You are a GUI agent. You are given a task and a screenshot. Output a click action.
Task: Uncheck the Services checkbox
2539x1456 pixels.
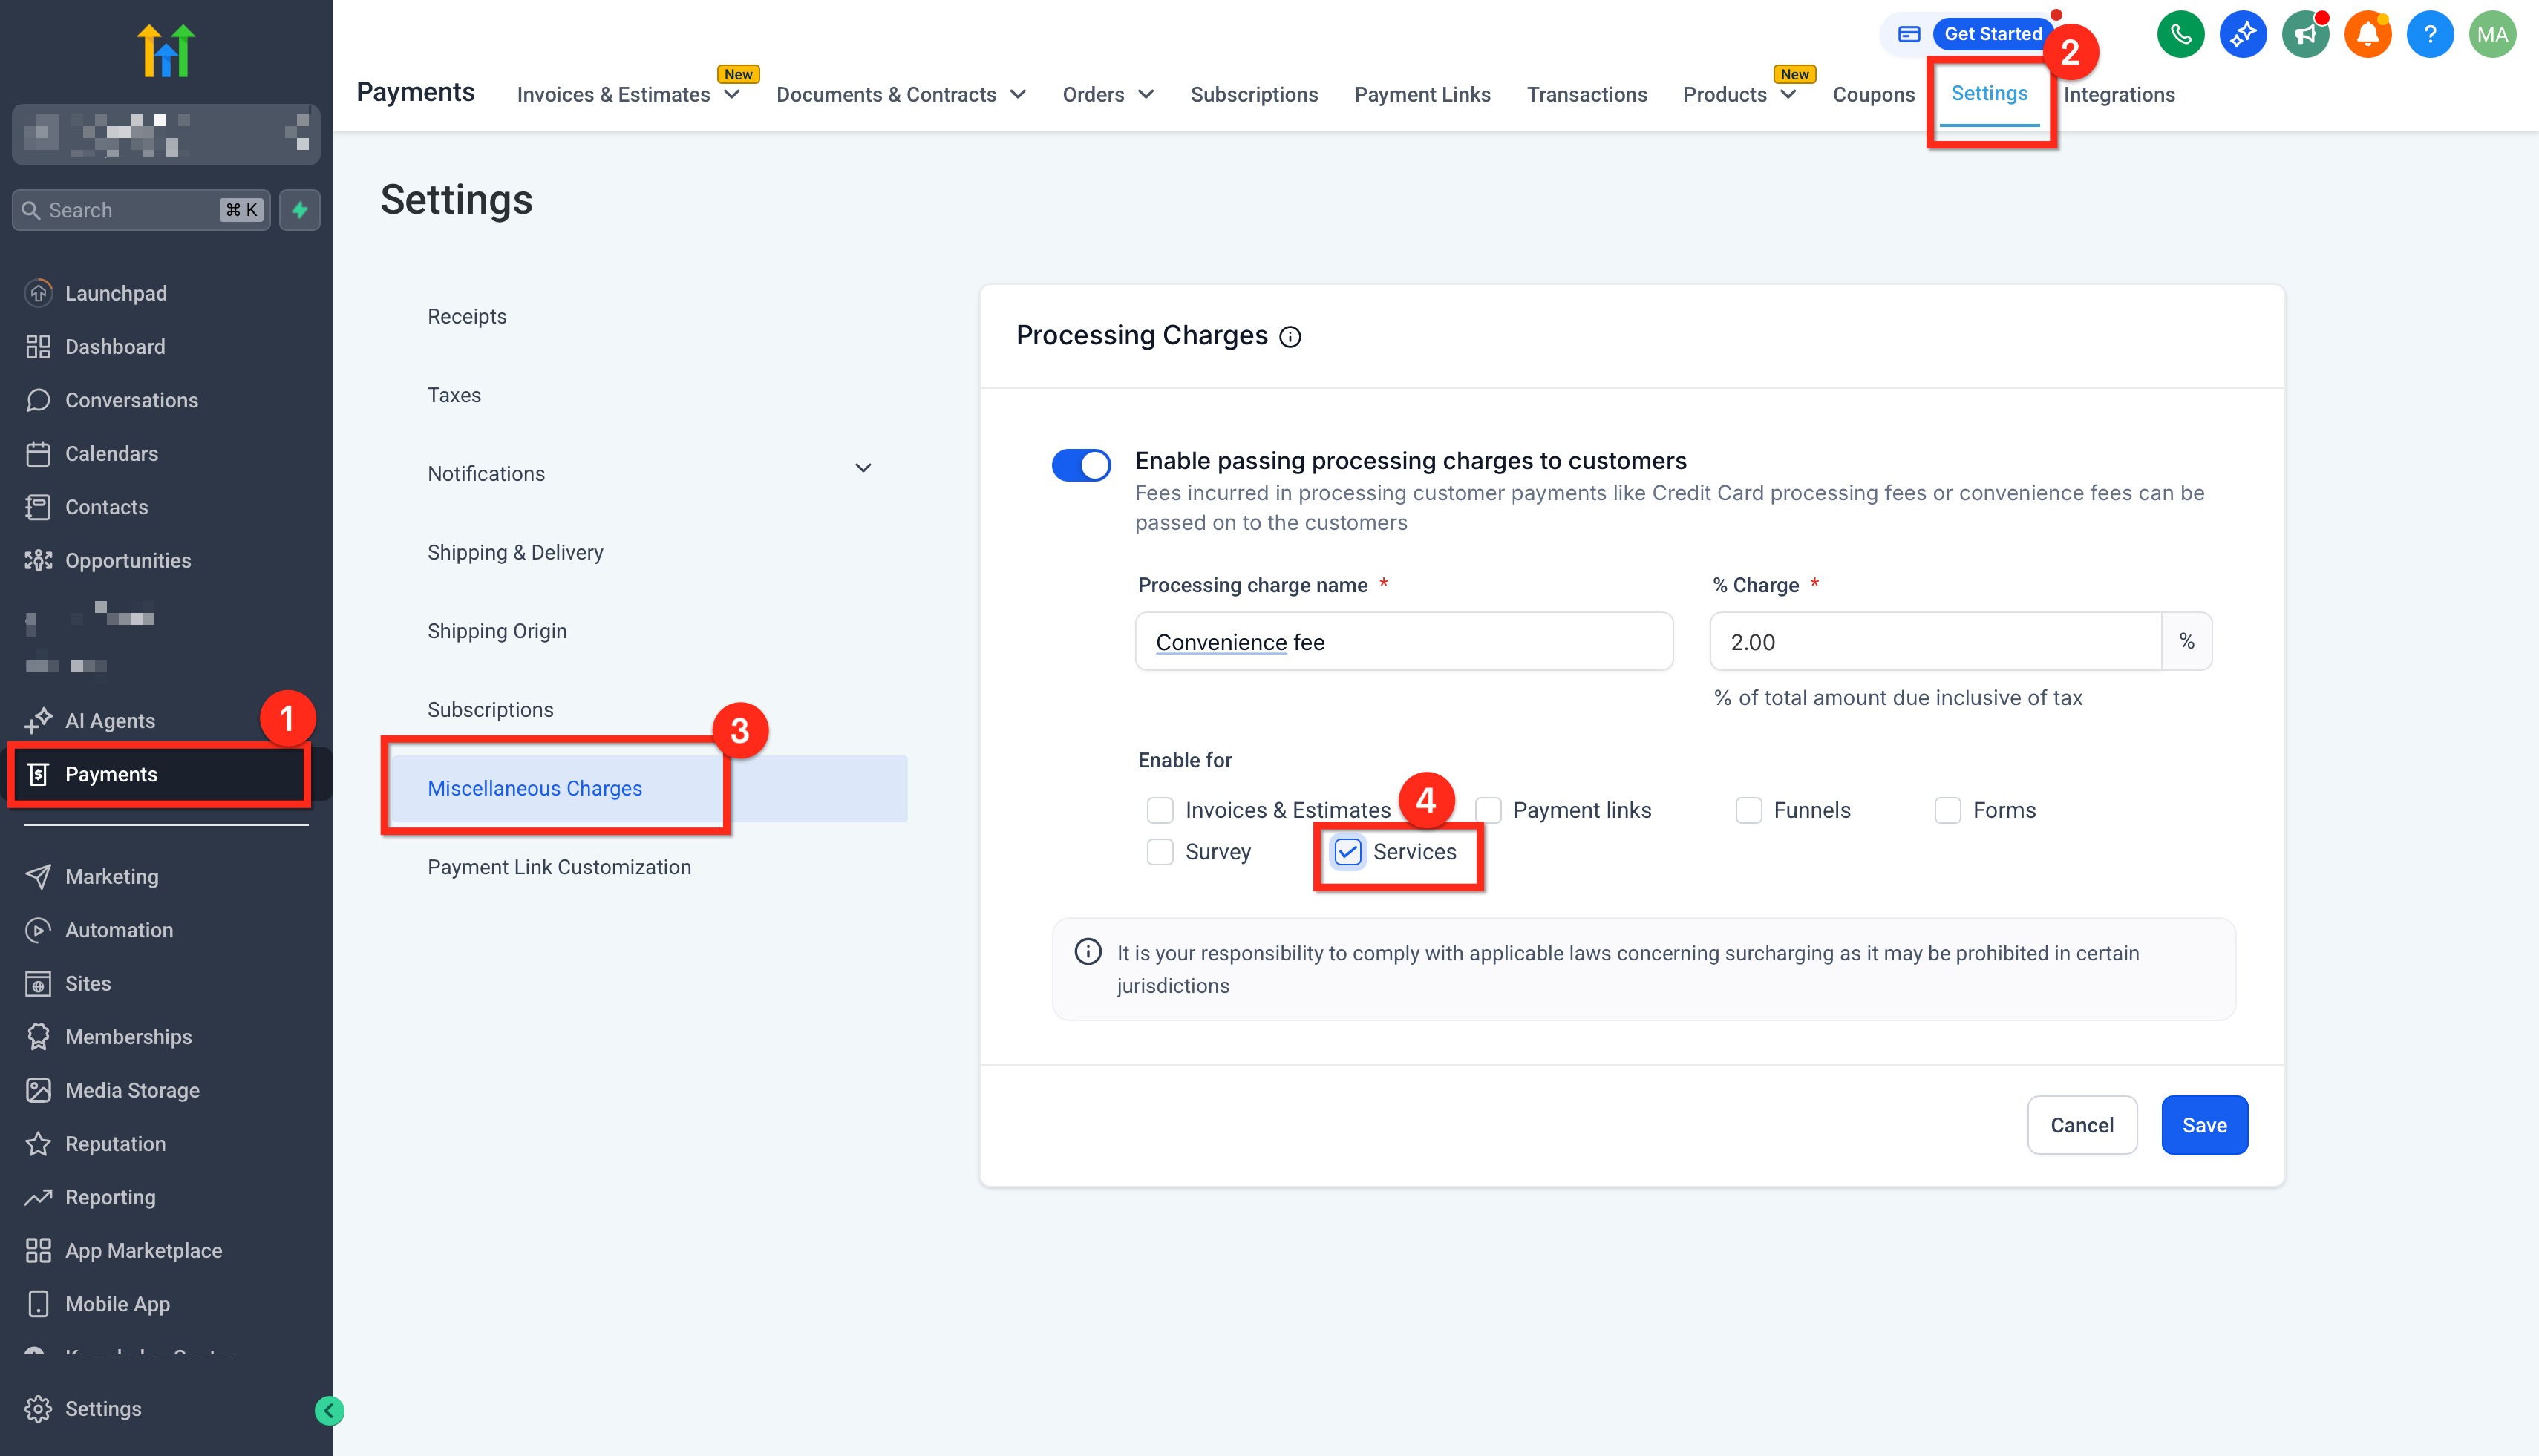1347,852
